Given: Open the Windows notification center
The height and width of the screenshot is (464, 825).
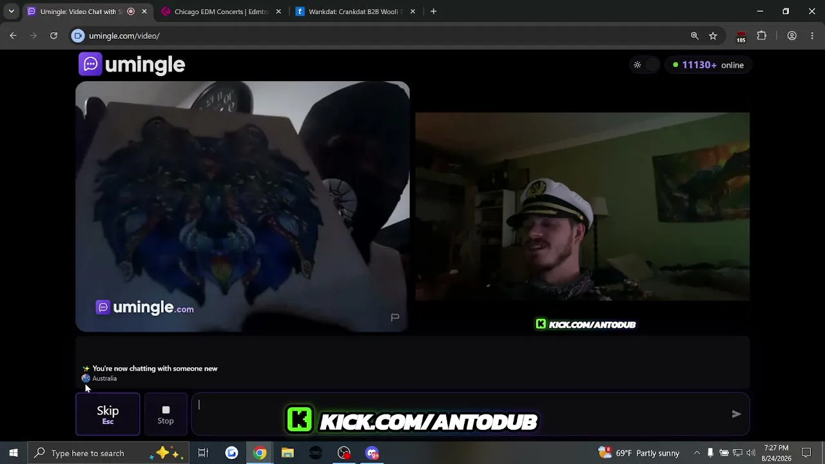Looking at the screenshot, I should click(806, 453).
